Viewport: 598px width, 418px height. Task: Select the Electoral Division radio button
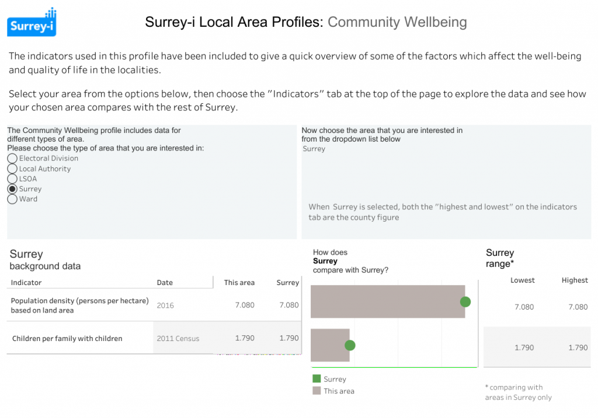click(x=12, y=159)
